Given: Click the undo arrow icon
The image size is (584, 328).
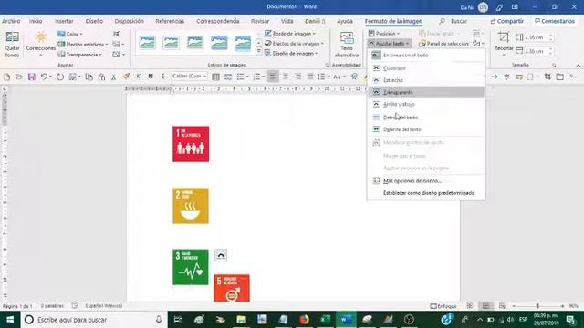Looking at the screenshot, I should point(44,77).
